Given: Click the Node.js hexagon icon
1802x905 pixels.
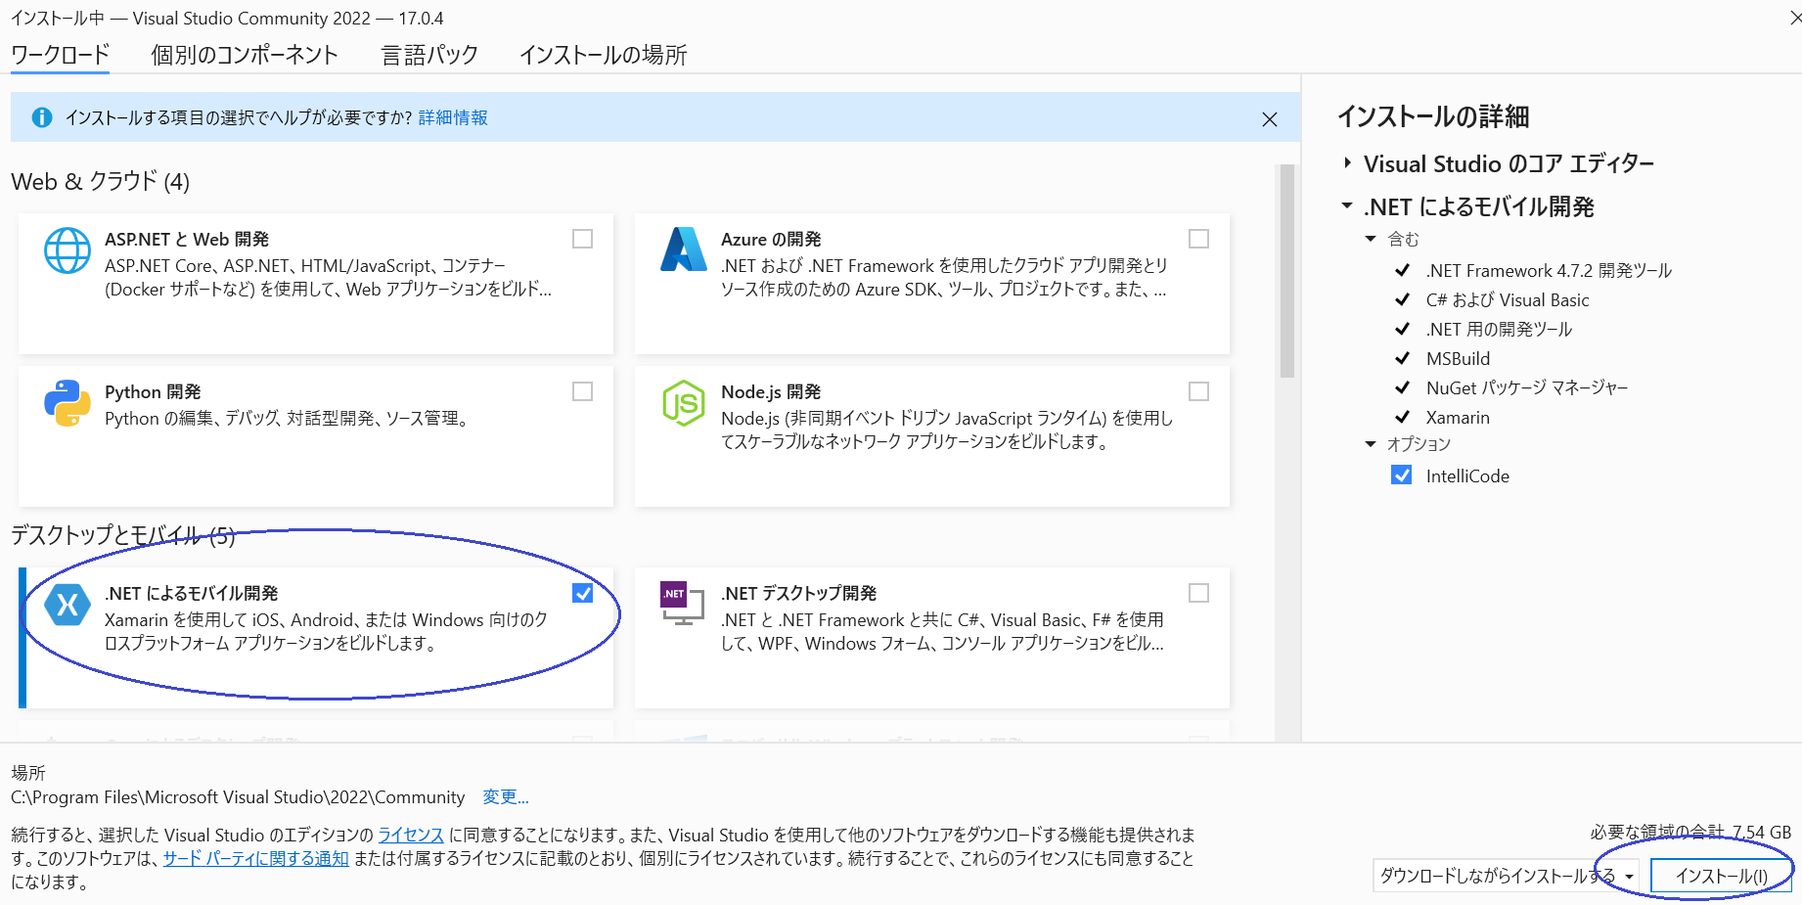Looking at the screenshot, I should click(x=684, y=403).
